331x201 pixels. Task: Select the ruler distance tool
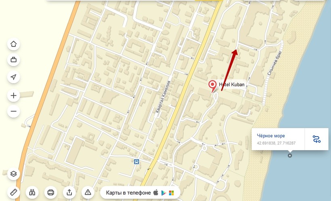[x=13, y=193]
